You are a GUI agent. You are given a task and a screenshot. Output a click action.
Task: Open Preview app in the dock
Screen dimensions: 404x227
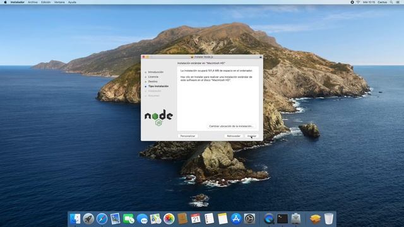[115, 219]
